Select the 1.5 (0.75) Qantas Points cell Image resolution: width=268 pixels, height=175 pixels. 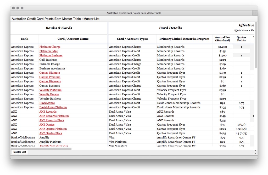coord(241,133)
